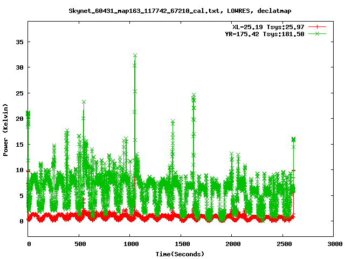
Task: Click the red XL legend line sample
Action: coord(317,27)
